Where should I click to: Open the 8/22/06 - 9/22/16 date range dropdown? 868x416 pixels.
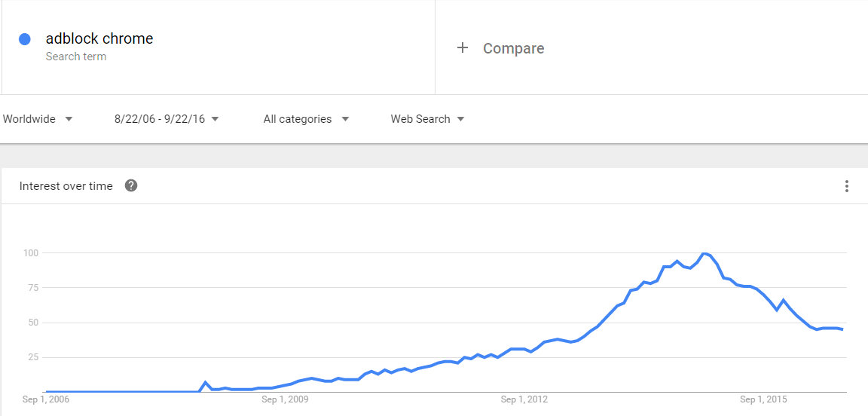pos(167,118)
